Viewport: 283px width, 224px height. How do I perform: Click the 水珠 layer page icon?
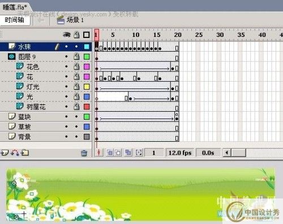[x=12, y=46]
